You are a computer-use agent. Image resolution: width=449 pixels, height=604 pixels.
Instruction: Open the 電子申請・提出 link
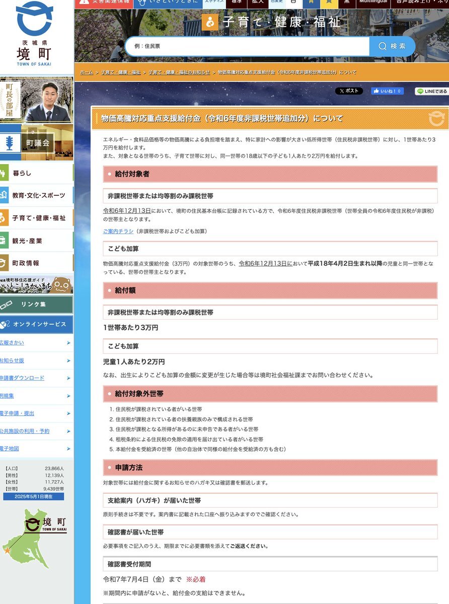click(x=17, y=413)
